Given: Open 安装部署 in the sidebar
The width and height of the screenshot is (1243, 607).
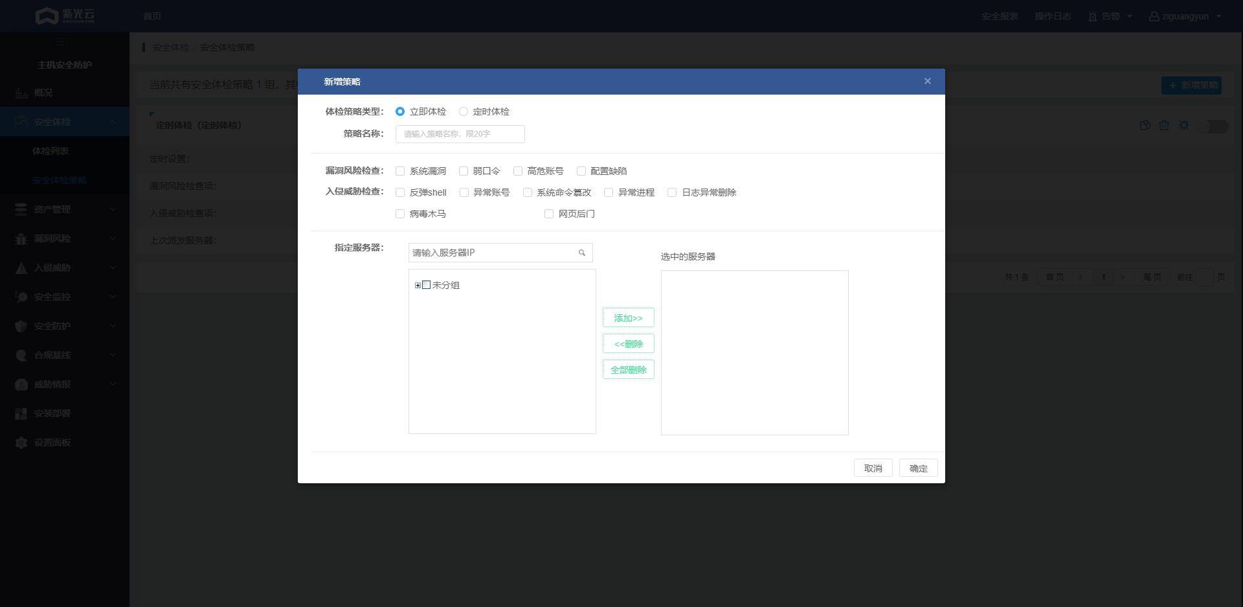Looking at the screenshot, I should pos(65,413).
